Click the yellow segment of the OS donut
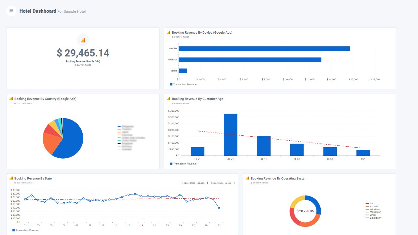Image resolution: width=418 pixels, height=235 pixels. pyautogui.click(x=296, y=201)
